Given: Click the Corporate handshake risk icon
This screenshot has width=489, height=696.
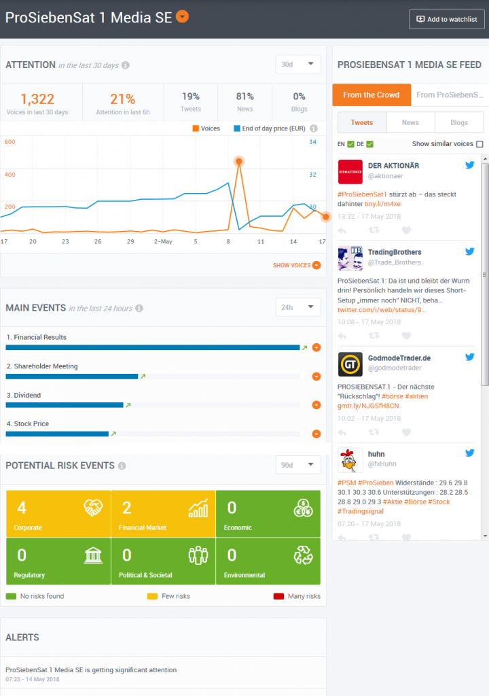Looking at the screenshot, I should pos(92,508).
